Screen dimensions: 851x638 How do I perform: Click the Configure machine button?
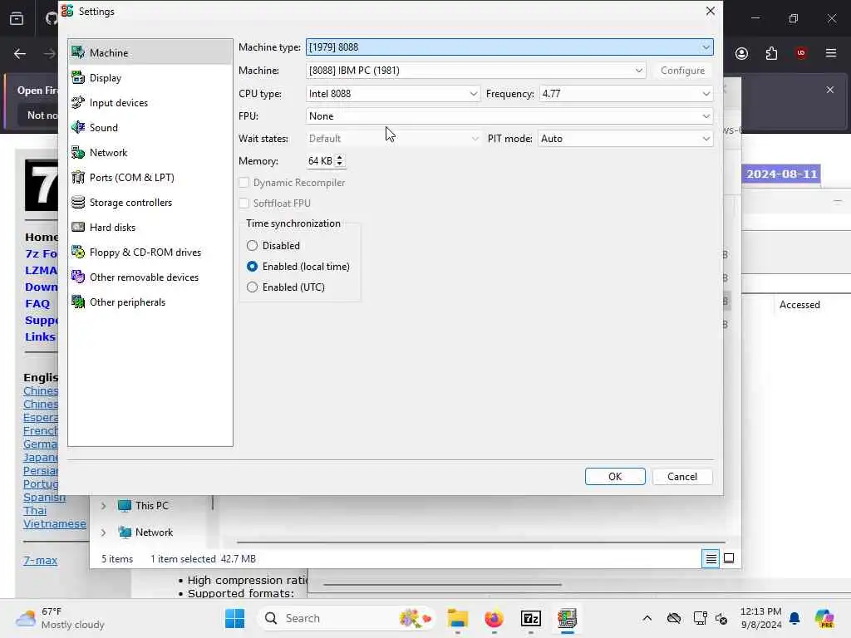682,71
